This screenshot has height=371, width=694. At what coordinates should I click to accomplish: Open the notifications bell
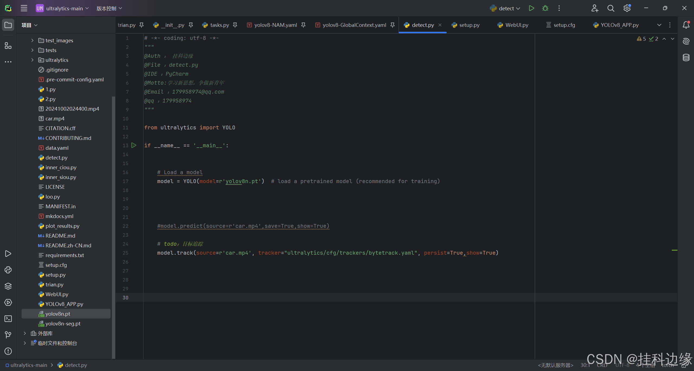pos(686,25)
